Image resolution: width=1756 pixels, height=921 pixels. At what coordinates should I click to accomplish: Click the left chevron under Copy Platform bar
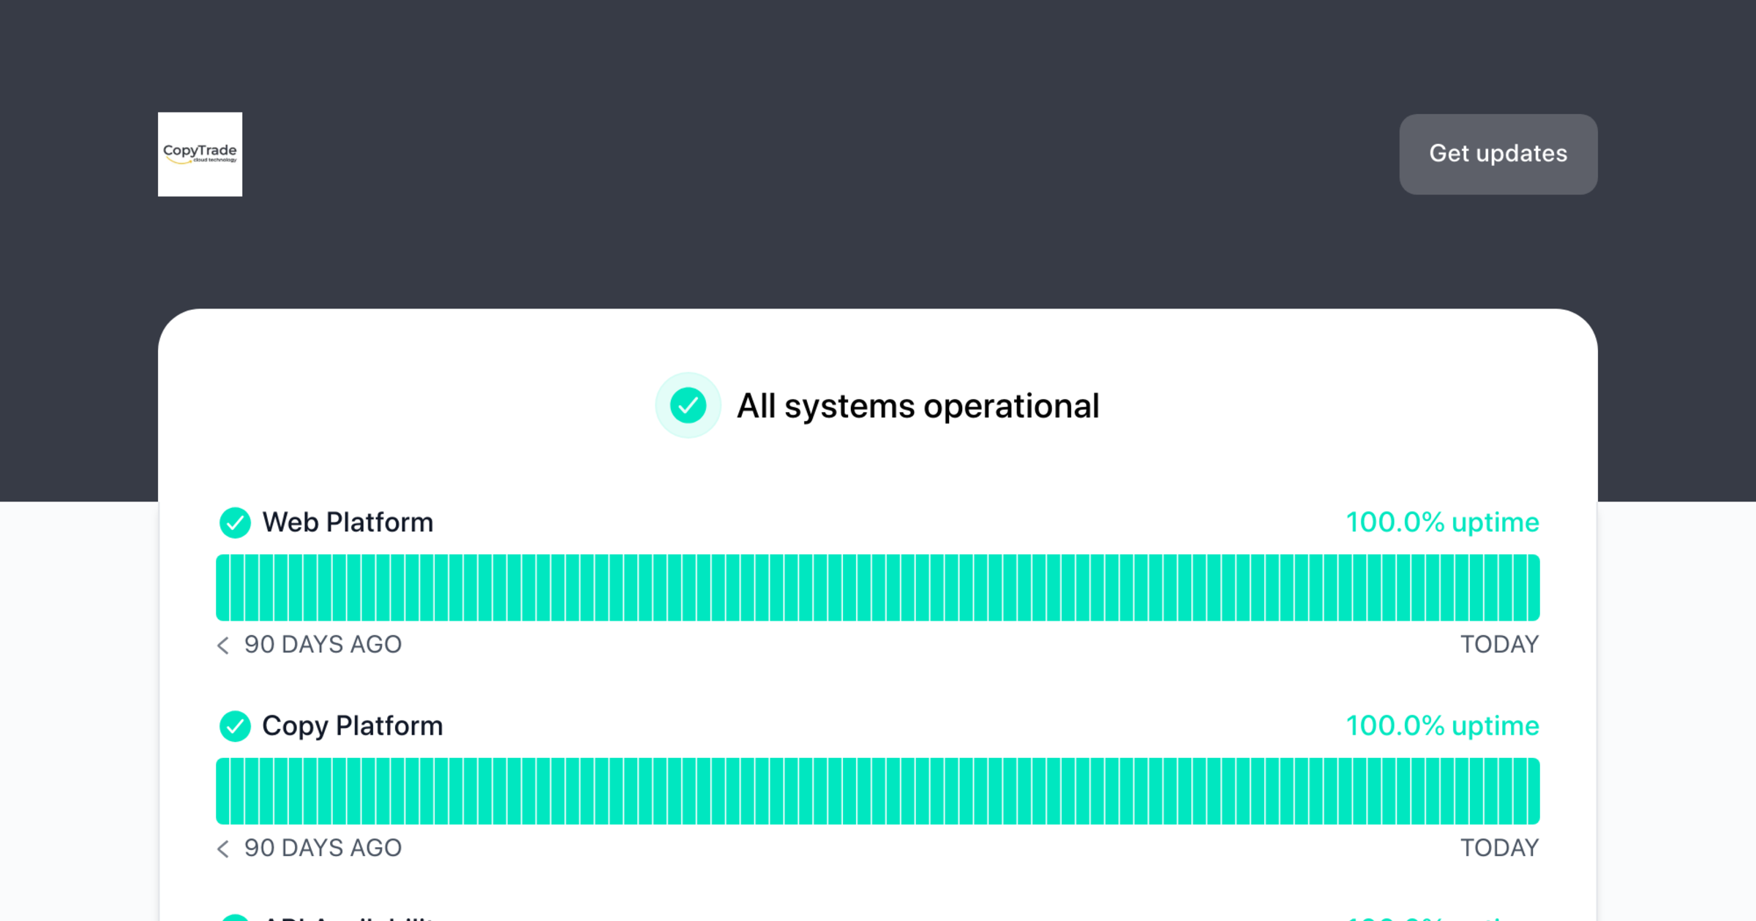coord(223,848)
